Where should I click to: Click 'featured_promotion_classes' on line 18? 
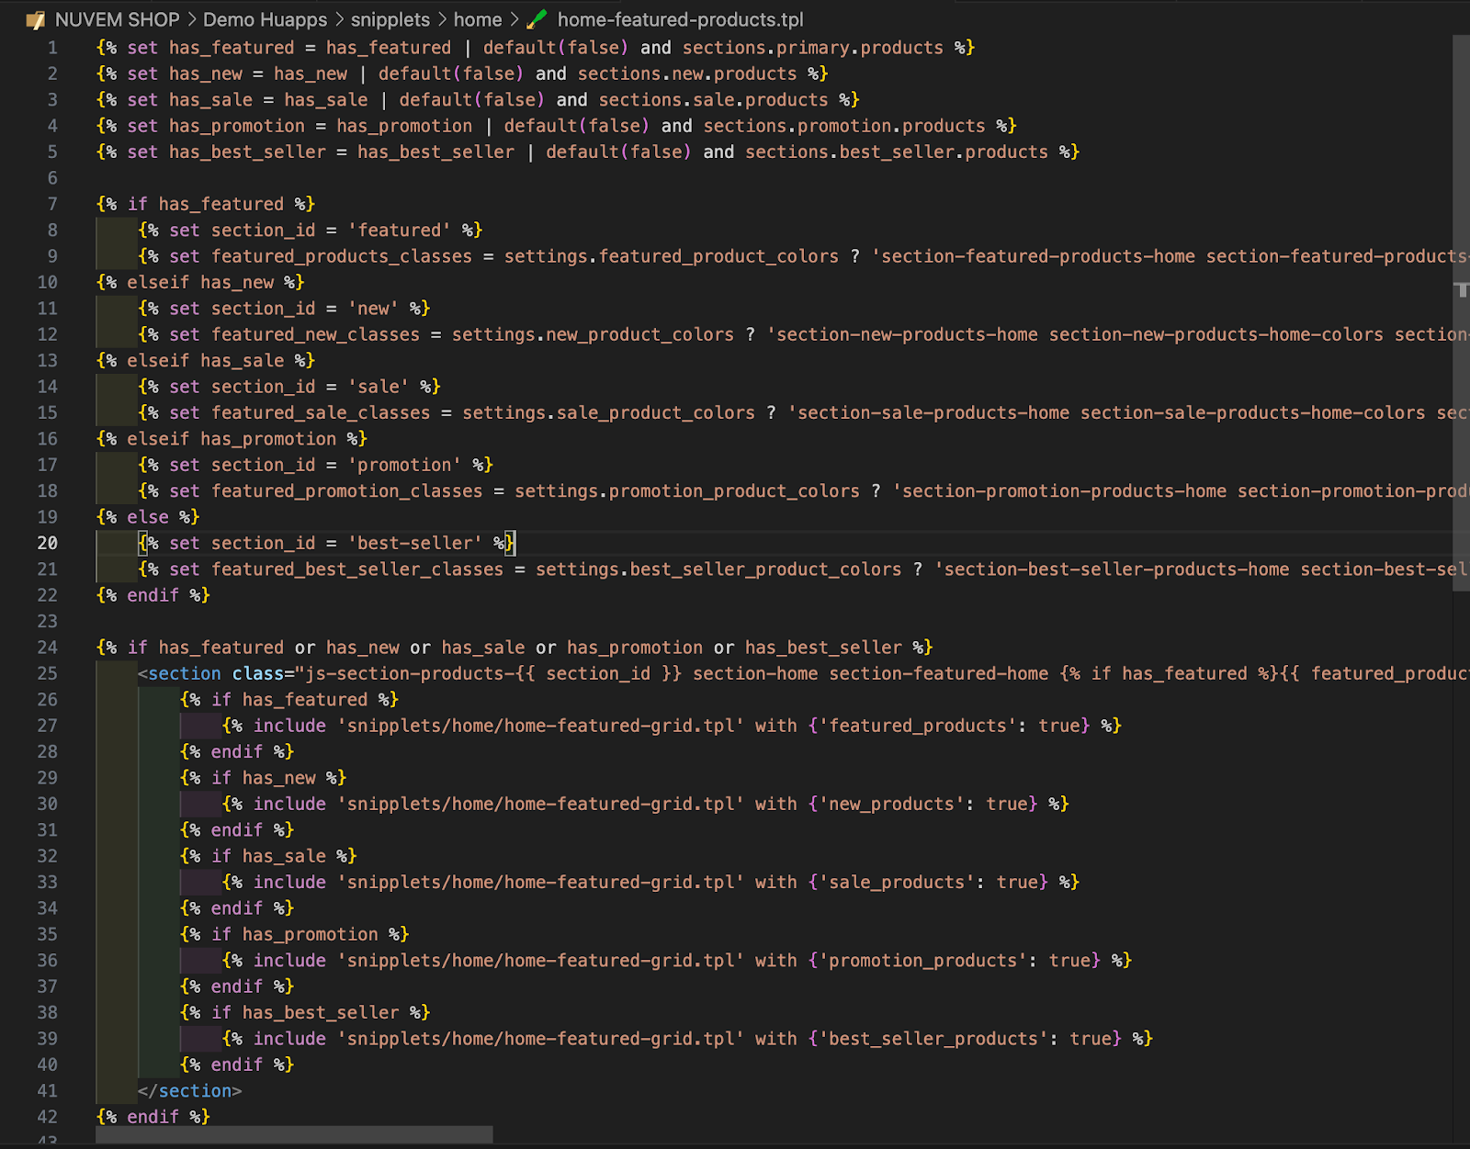point(347,490)
